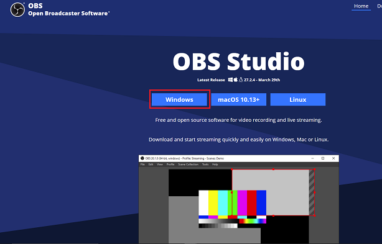
Task: Choose the Linux download button
Action: coord(298,99)
